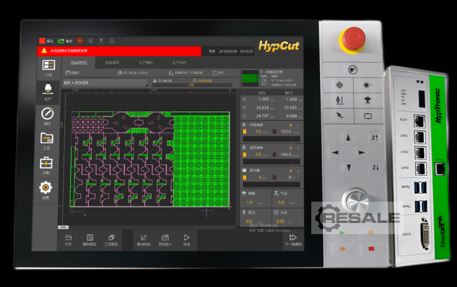Viewport: 457px width, 287px height.
Task: Click the laser burst icon in top toolbar
Action: tap(91, 41)
